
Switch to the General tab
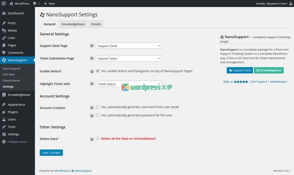click(49, 24)
